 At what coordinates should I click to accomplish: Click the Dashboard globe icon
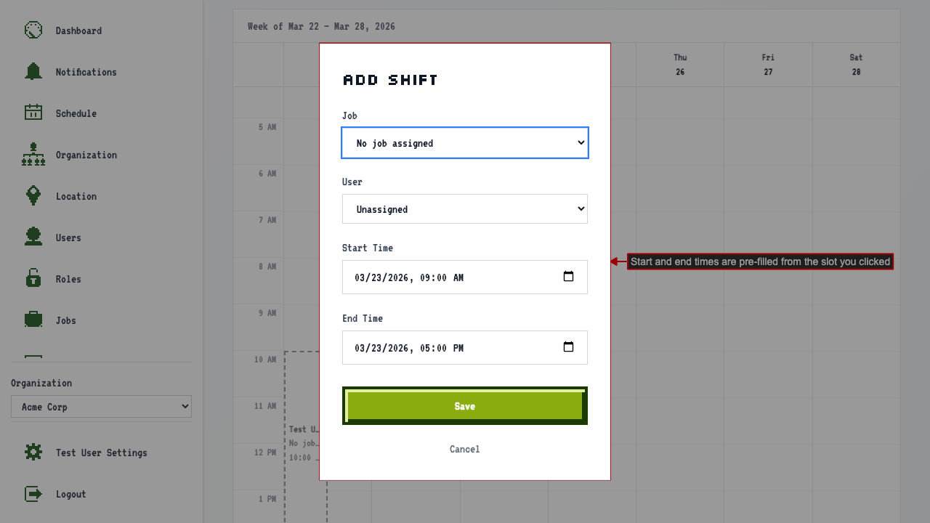[33, 30]
